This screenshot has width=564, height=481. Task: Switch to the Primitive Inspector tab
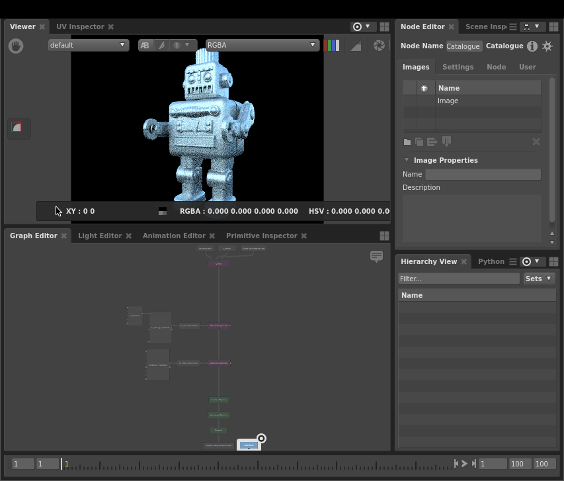[x=261, y=236]
